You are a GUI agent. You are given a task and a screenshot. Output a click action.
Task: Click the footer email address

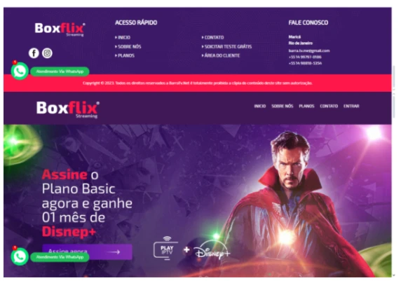pos(309,50)
